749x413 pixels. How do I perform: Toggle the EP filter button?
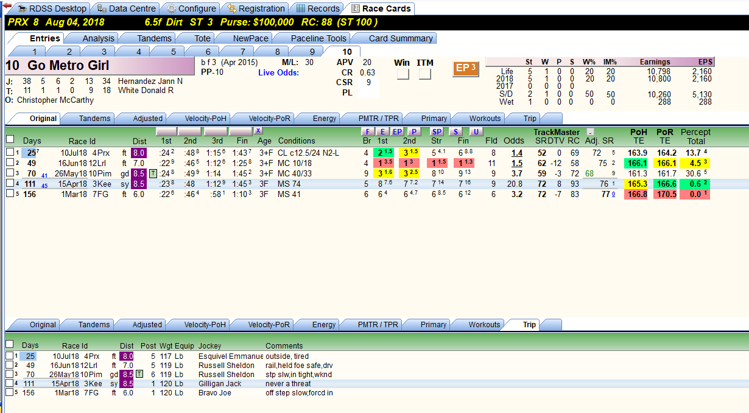coord(397,131)
